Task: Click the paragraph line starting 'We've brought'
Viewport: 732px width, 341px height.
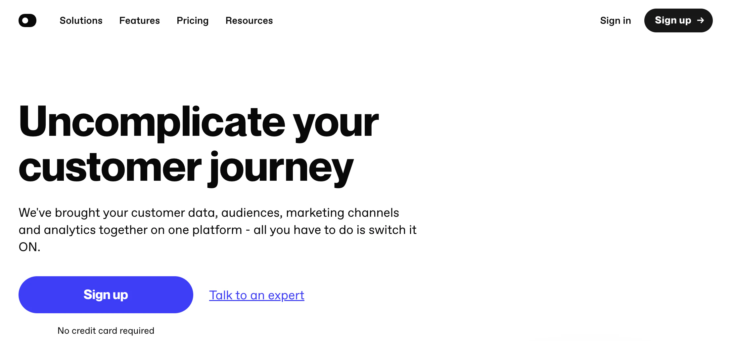Action: (x=209, y=213)
